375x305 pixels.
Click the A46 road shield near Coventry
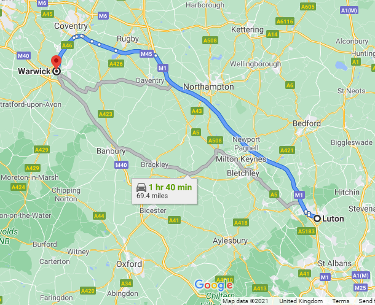point(67,45)
